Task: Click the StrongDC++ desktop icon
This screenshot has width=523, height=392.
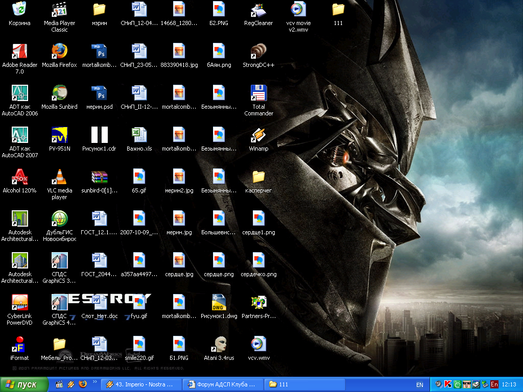Action: click(258, 51)
